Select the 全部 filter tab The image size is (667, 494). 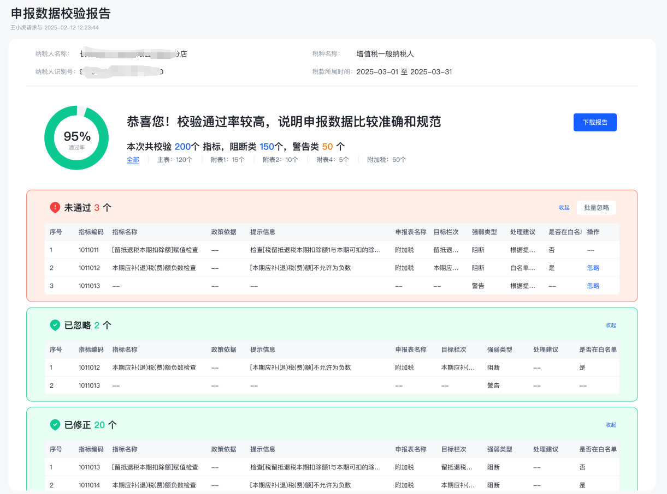(x=133, y=160)
